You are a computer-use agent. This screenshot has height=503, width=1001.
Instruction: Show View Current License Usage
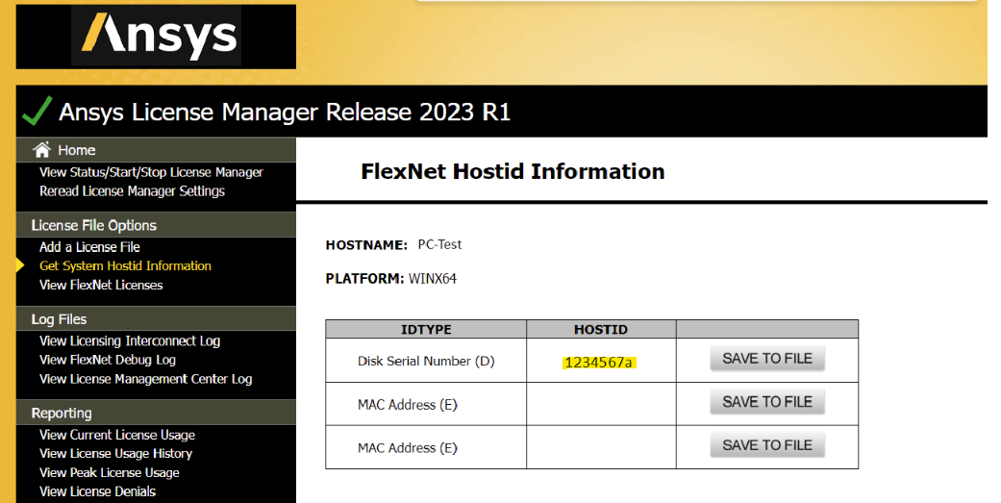point(117,435)
